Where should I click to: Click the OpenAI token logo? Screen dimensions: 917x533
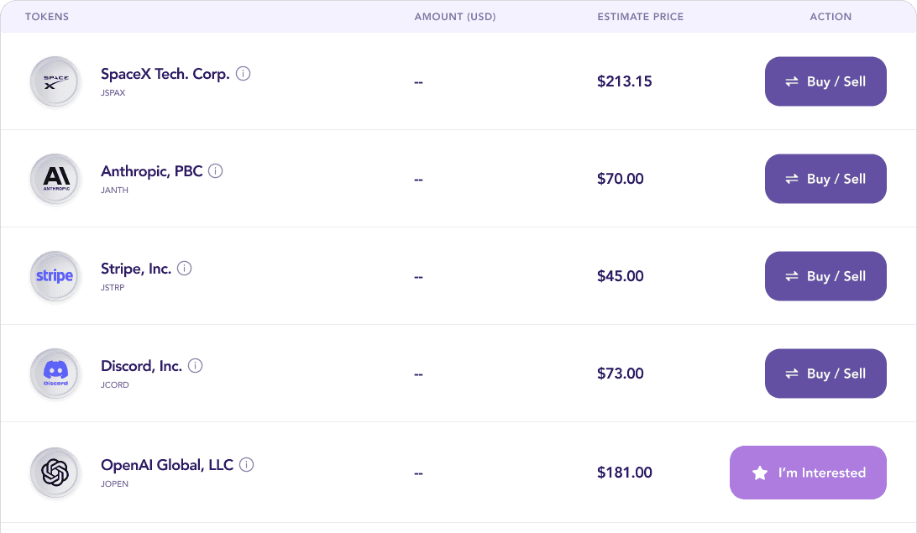click(x=55, y=473)
